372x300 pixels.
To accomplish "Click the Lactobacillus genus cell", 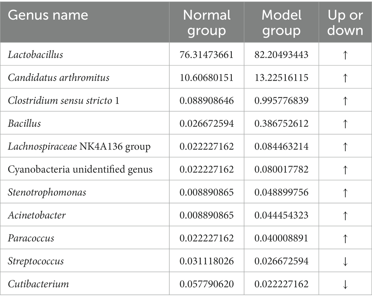I will coord(35,55).
